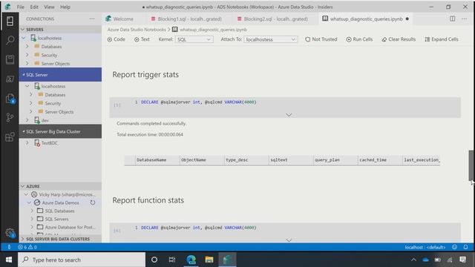Open File Explorer from taskbar
The width and height of the screenshot is (475, 267).
click(209, 260)
